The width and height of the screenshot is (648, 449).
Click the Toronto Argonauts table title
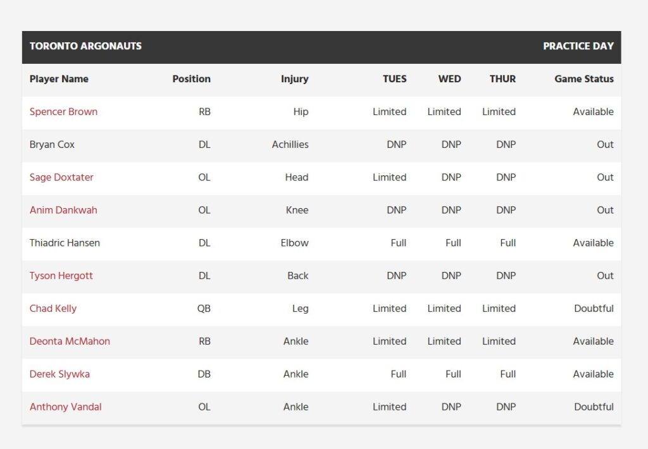[x=85, y=46]
